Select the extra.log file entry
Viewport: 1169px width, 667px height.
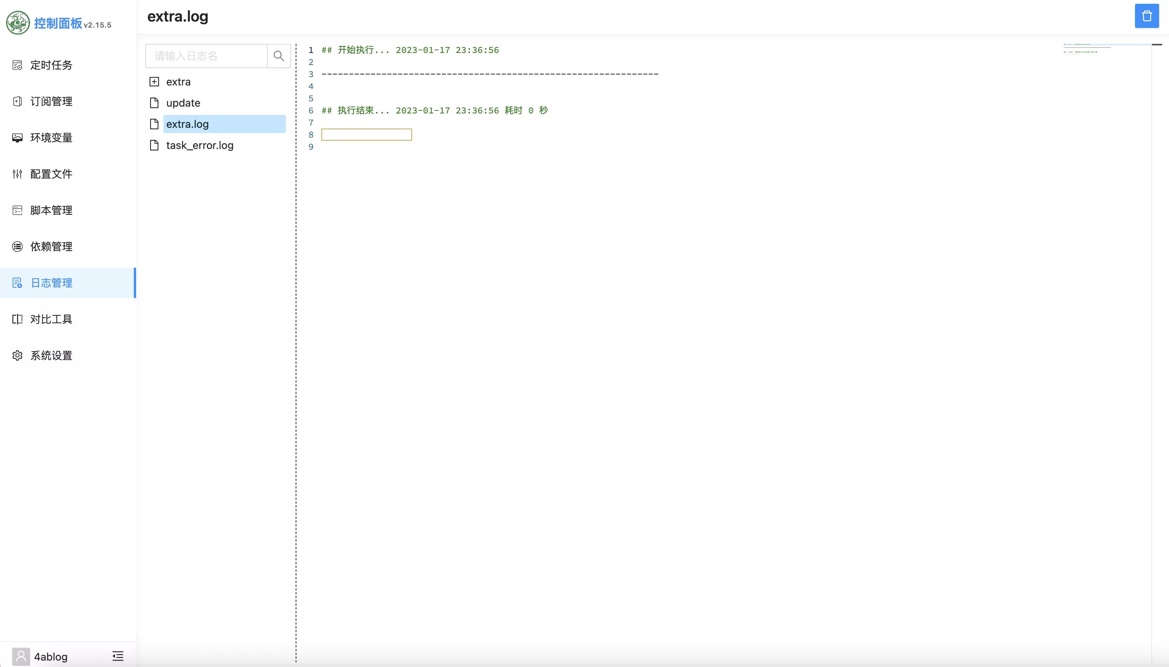pyautogui.click(x=224, y=124)
